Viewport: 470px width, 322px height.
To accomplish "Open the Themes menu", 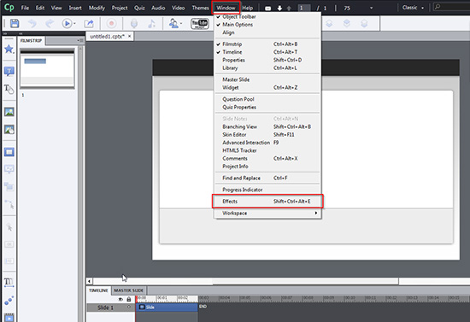I will (200, 8).
